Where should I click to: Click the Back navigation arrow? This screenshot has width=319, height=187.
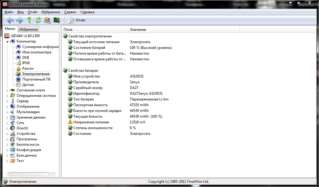10,20
